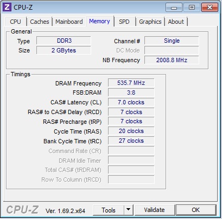This screenshot has height=219, width=222.
Task: Confirm with the OK button
Action: tap(196, 210)
